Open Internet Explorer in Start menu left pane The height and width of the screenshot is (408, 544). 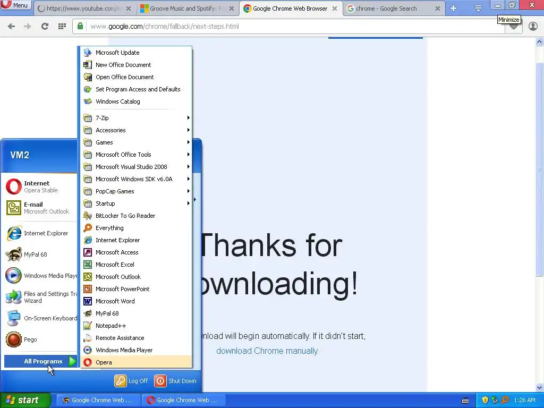click(40, 233)
